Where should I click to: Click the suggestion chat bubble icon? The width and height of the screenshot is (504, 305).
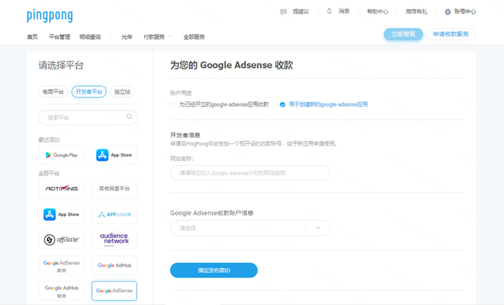[284, 12]
